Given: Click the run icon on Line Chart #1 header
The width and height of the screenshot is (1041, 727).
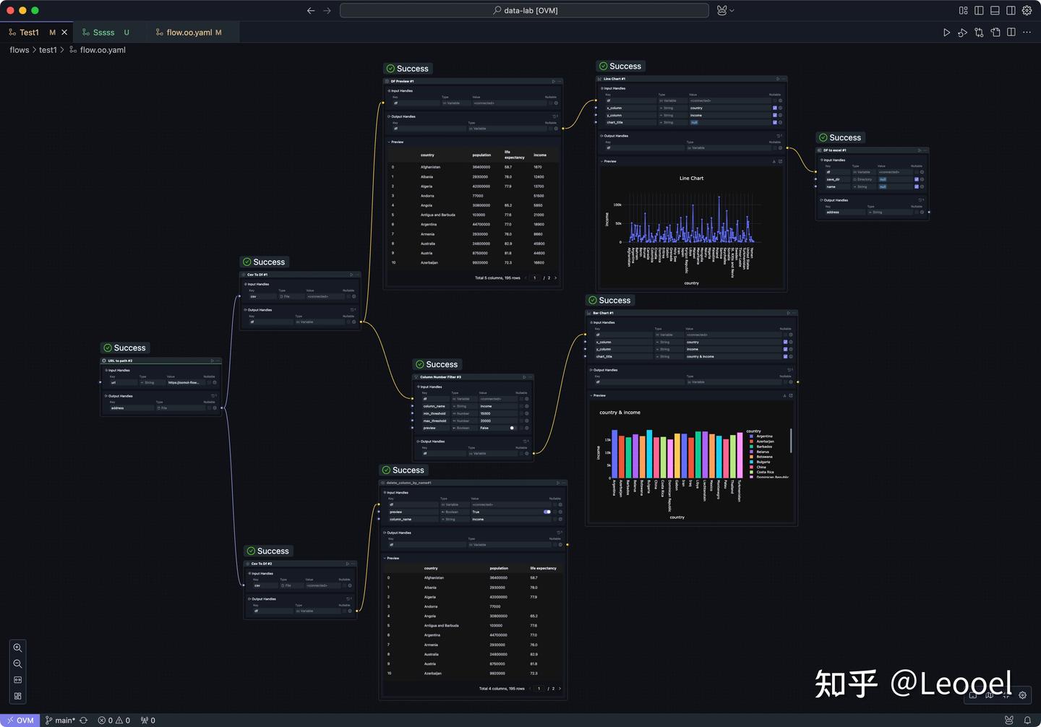Looking at the screenshot, I should point(777,79).
